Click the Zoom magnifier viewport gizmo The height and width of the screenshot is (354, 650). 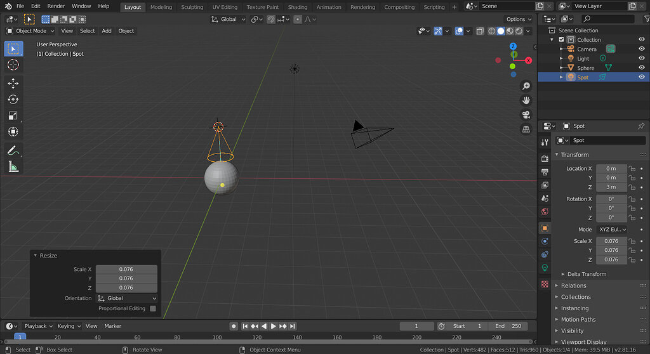coord(526,86)
